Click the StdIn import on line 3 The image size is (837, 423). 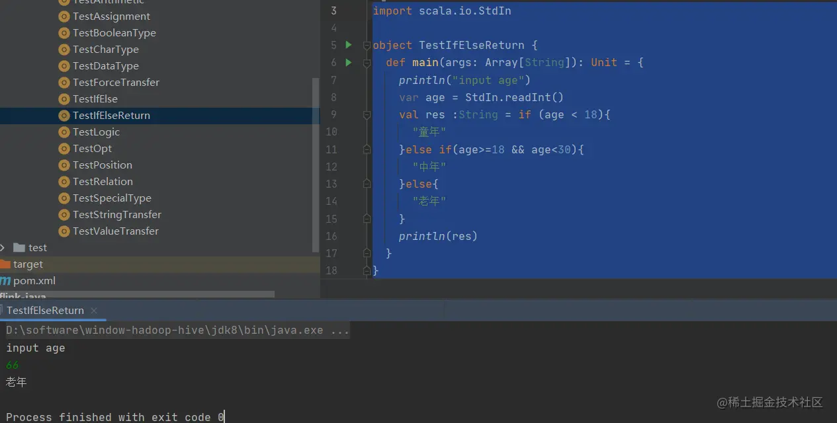[x=442, y=11]
